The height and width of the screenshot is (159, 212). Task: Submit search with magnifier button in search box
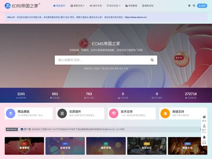(x=152, y=60)
